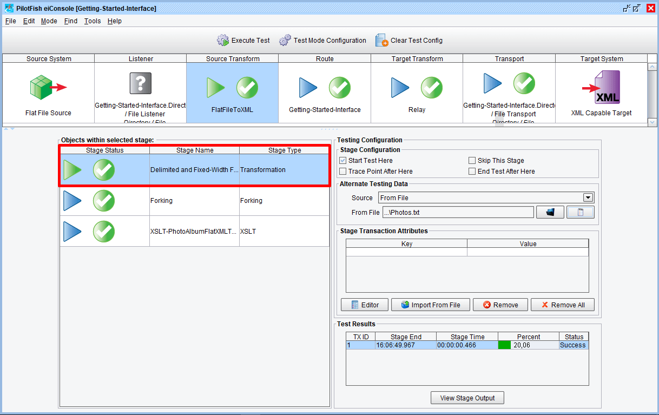
Task: Click the Getting-Started-Interface route label
Action: [x=325, y=110]
